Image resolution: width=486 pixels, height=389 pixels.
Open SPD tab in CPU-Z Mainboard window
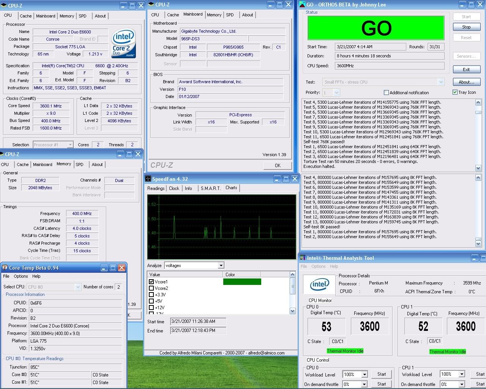point(230,15)
